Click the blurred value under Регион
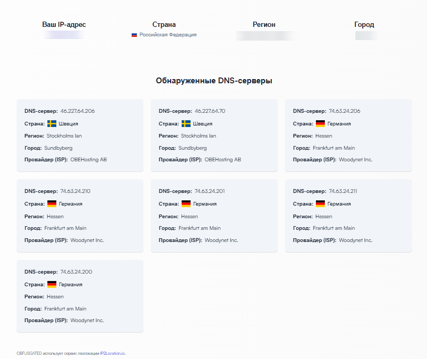The width and height of the screenshot is (427, 359). (268, 36)
